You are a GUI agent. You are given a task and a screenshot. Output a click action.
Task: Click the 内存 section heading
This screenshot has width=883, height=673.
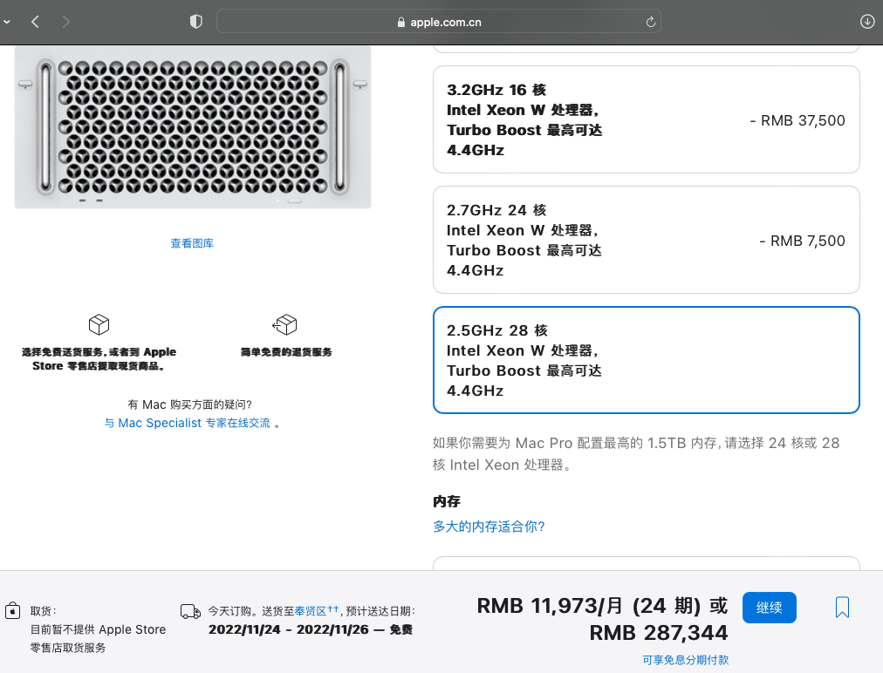[x=447, y=501]
